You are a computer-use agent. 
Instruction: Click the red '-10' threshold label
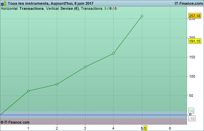tap(192, 119)
